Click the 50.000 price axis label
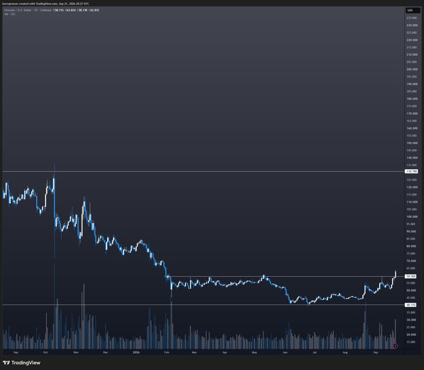The height and width of the screenshot is (370, 424). pyautogui.click(x=412, y=290)
